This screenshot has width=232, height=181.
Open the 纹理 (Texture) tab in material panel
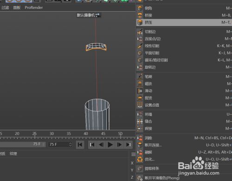(13, 154)
